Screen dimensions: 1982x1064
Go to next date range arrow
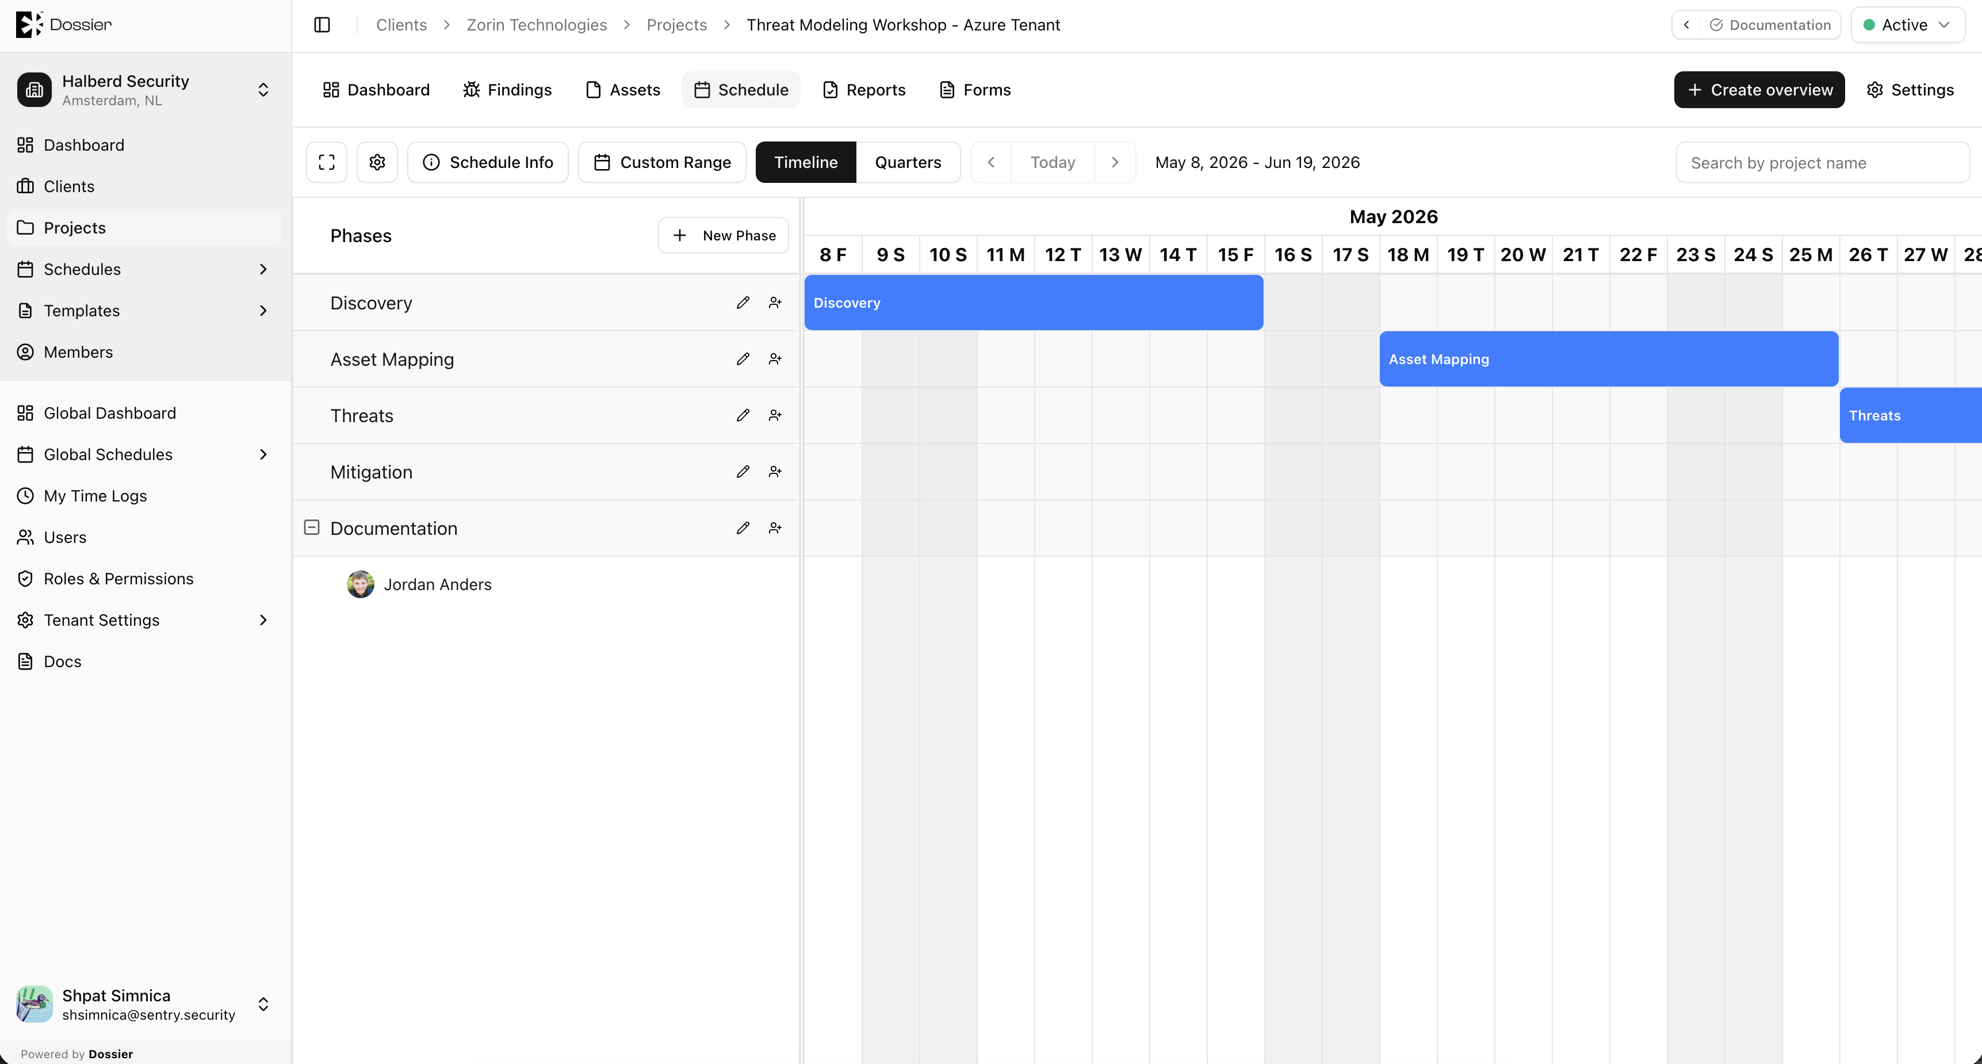tap(1115, 162)
